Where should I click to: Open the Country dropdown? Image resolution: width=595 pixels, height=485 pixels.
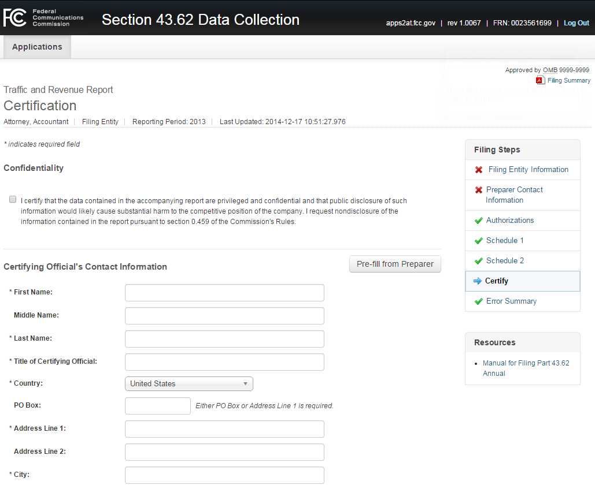pos(189,383)
